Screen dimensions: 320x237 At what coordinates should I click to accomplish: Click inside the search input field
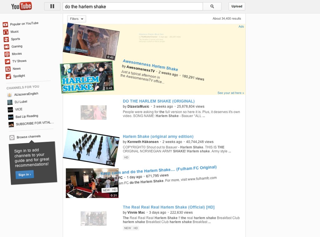coord(134,6)
